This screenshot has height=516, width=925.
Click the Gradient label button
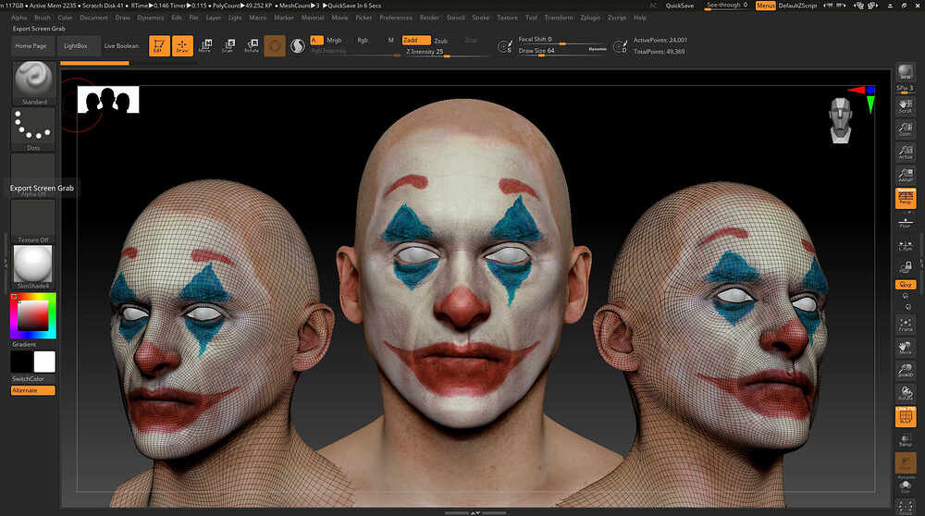[24, 344]
